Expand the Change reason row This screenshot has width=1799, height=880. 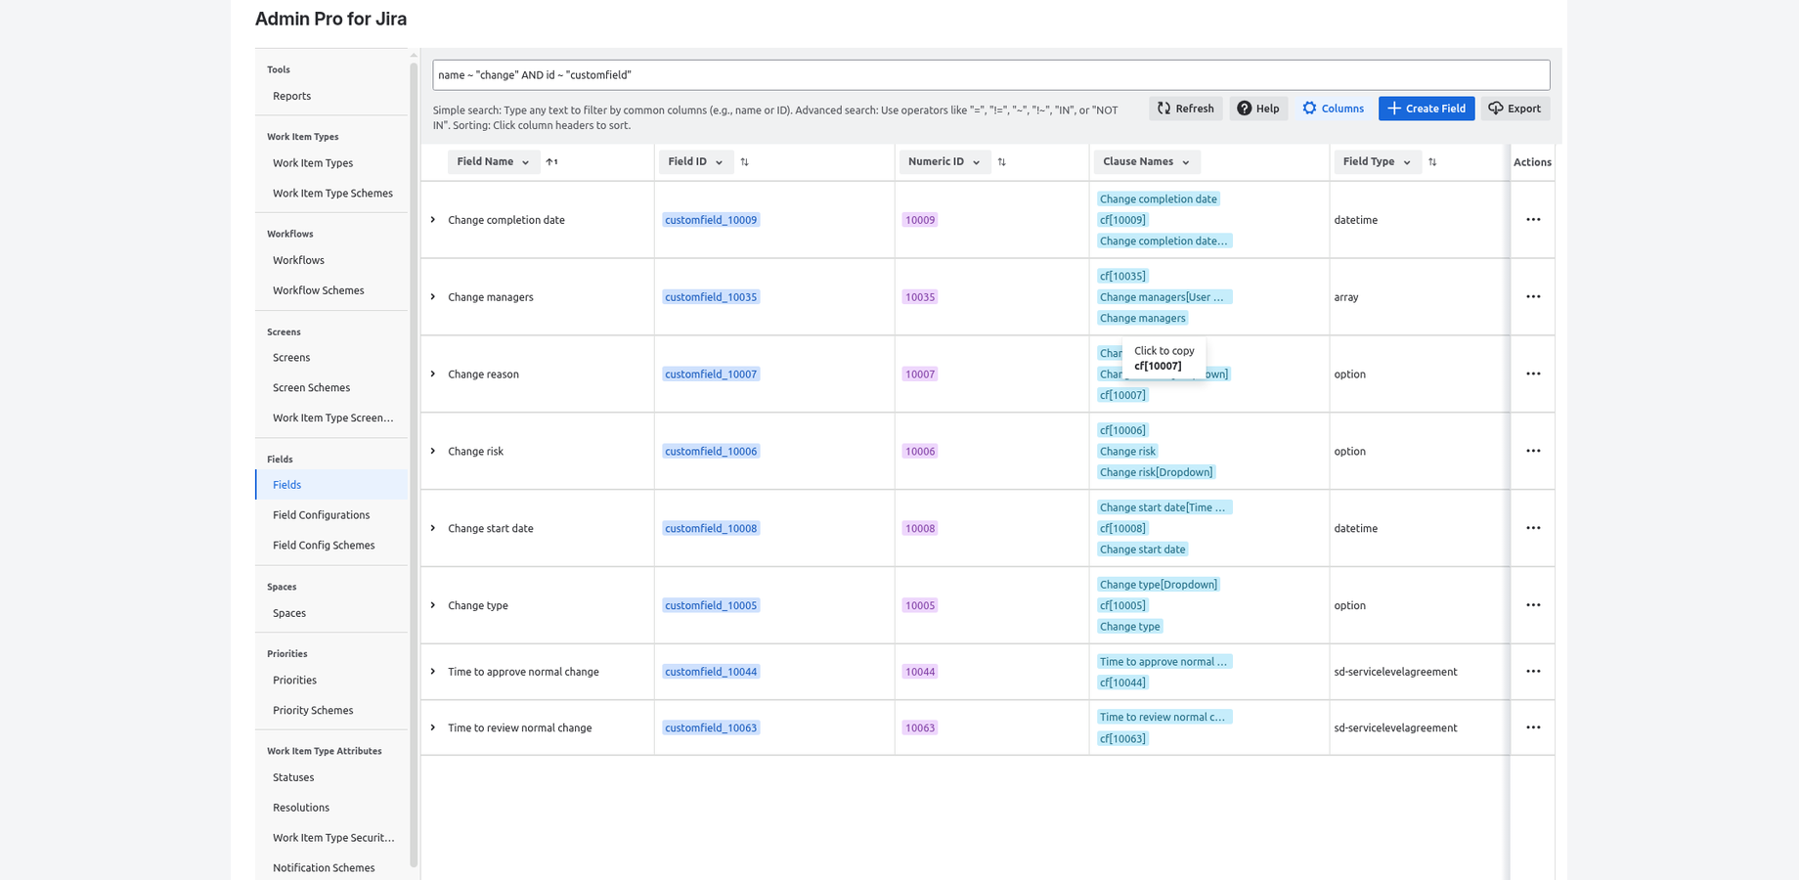433,374
